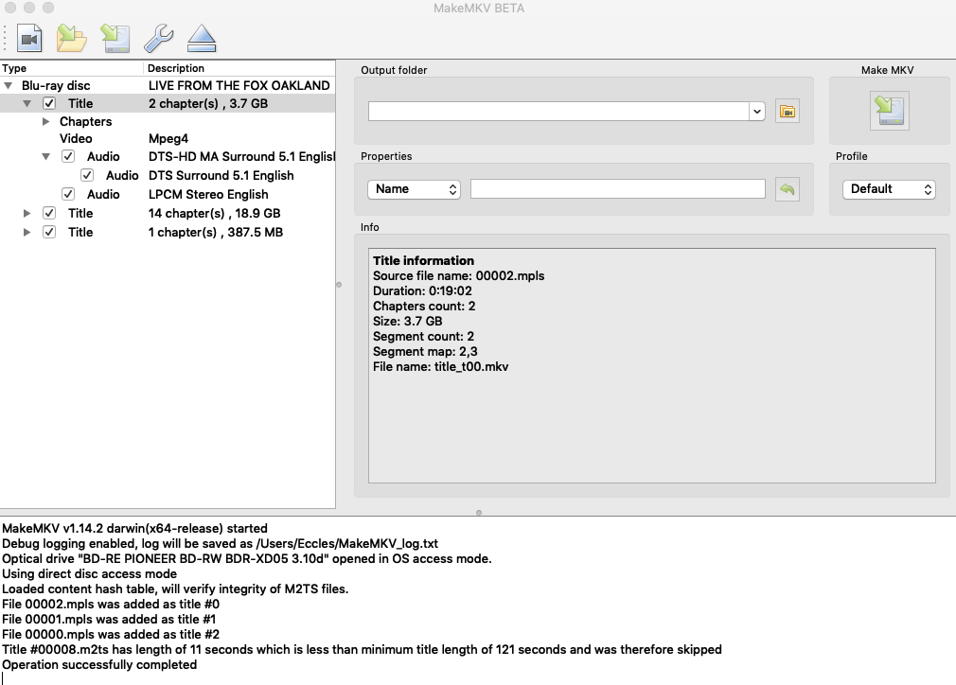Expand the 387.5 MB Title node
956x685 pixels.
[x=27, y=232]
